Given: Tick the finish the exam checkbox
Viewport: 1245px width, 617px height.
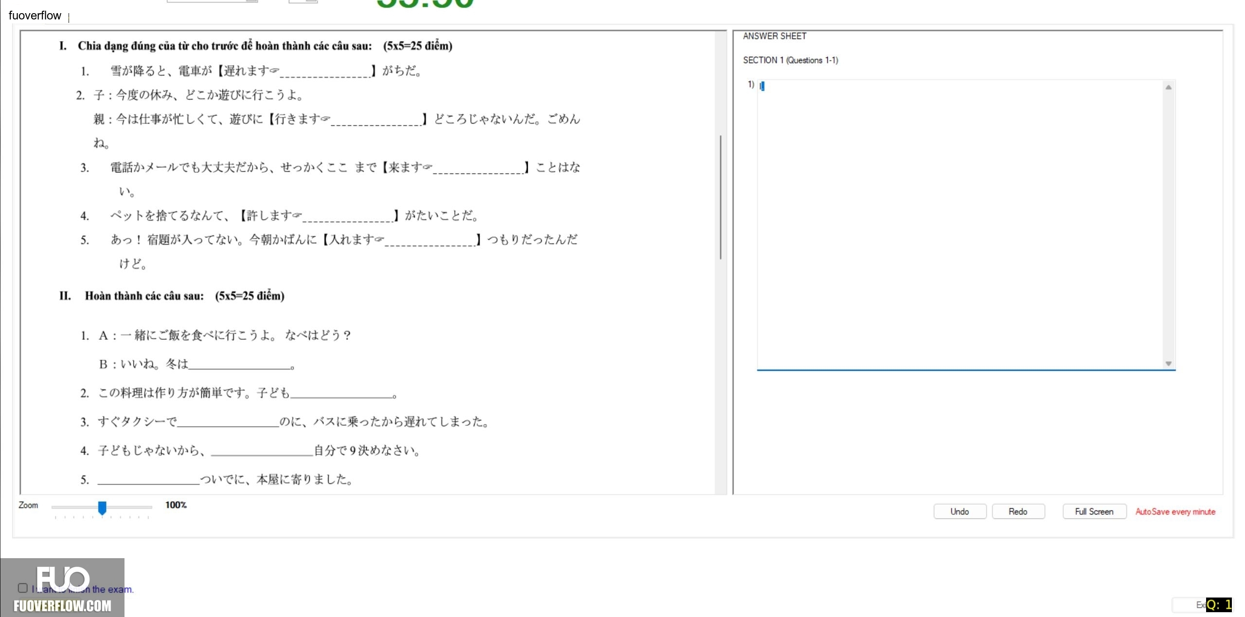Looking at the screenshot, I should 22,588.
